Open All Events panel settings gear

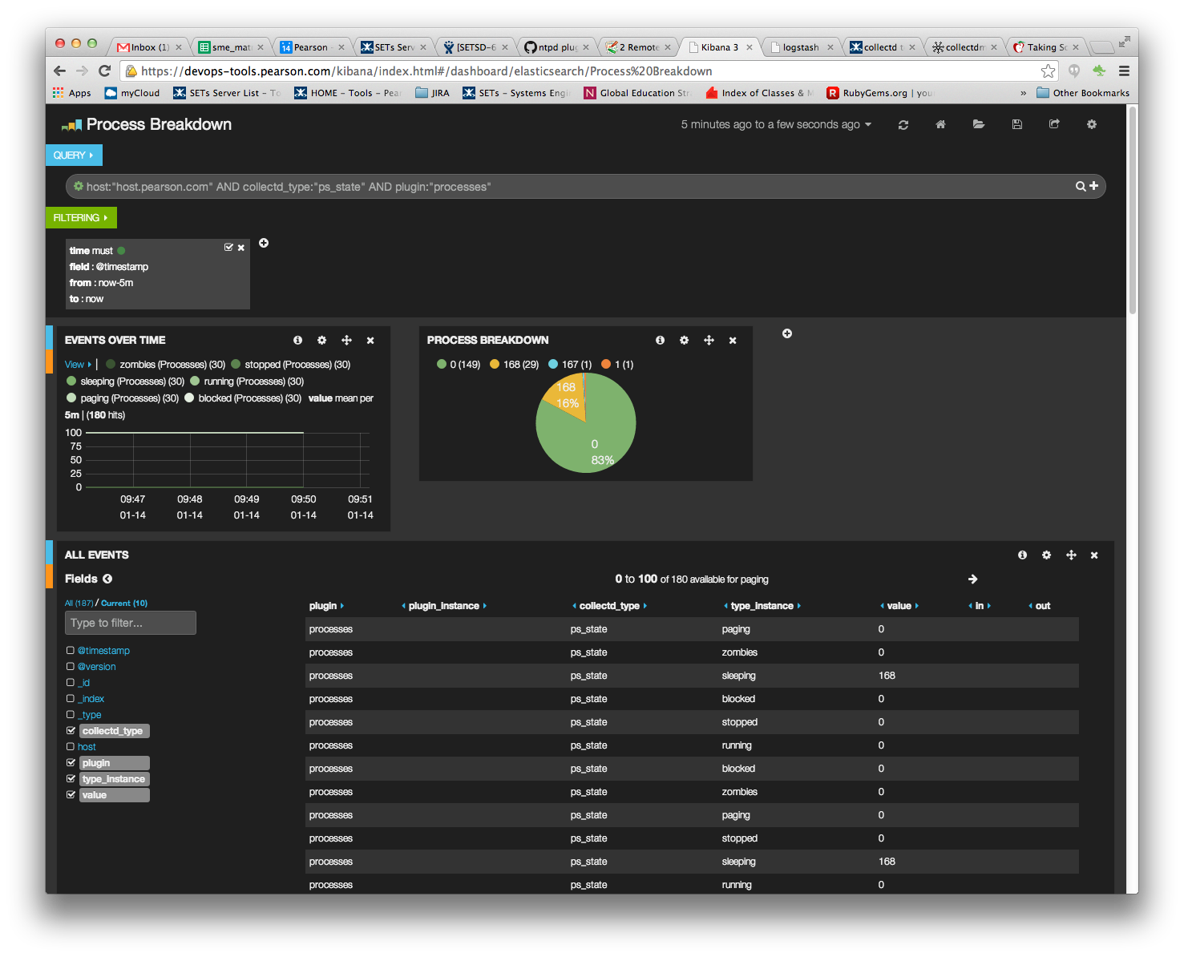pyautogui.click(x=1046, y=555)
